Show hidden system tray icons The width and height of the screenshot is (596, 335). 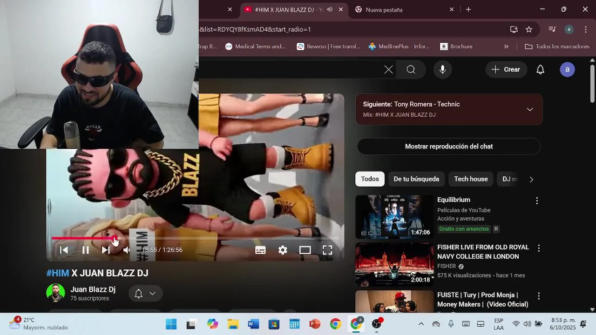pos(421,324)
